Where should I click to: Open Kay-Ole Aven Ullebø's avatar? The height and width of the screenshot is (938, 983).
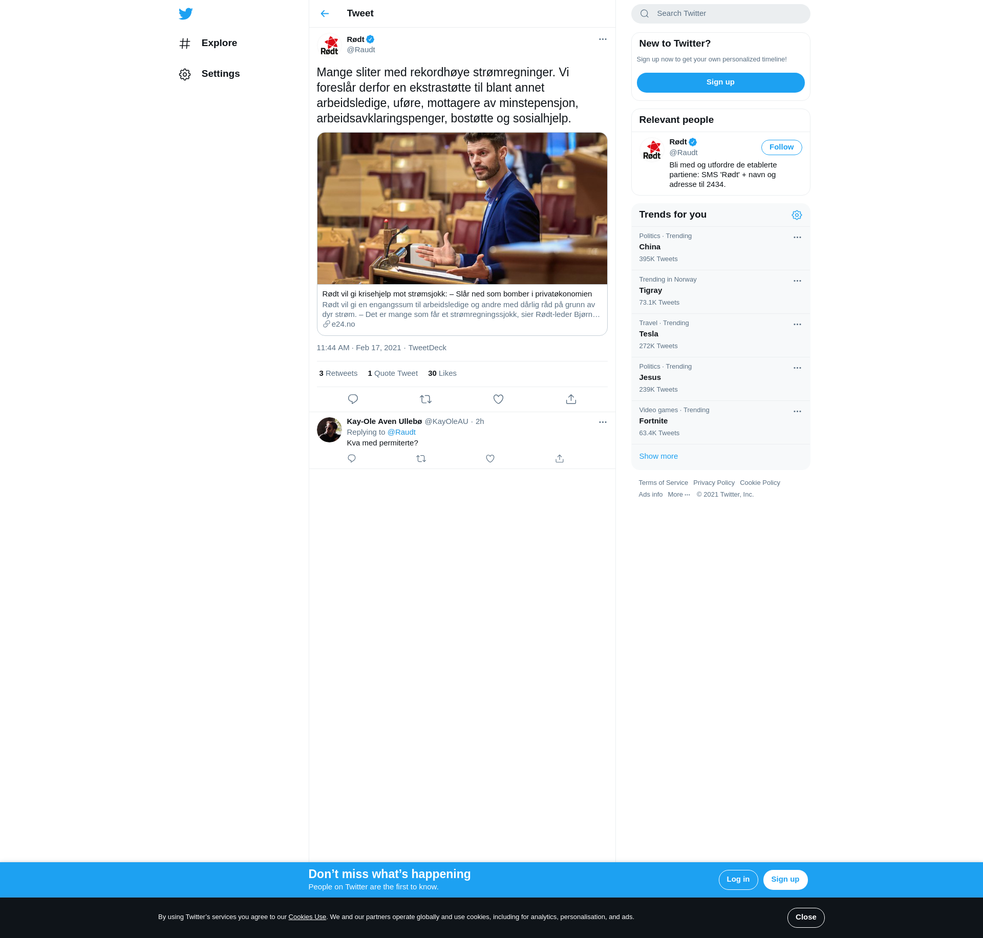click(x=329, y=430)
